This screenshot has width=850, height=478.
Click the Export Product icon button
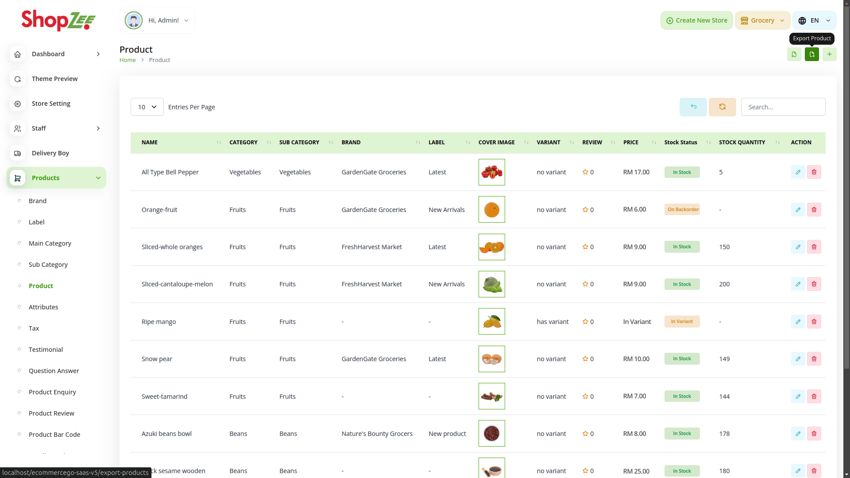pos(811,54)
